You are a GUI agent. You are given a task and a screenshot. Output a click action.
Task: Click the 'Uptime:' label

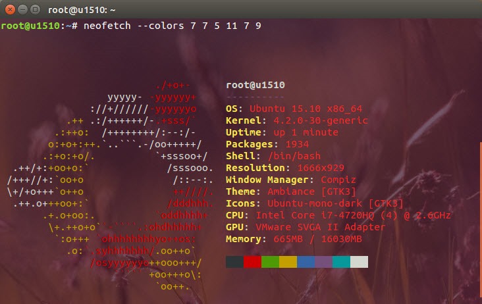tap(246, 132)
